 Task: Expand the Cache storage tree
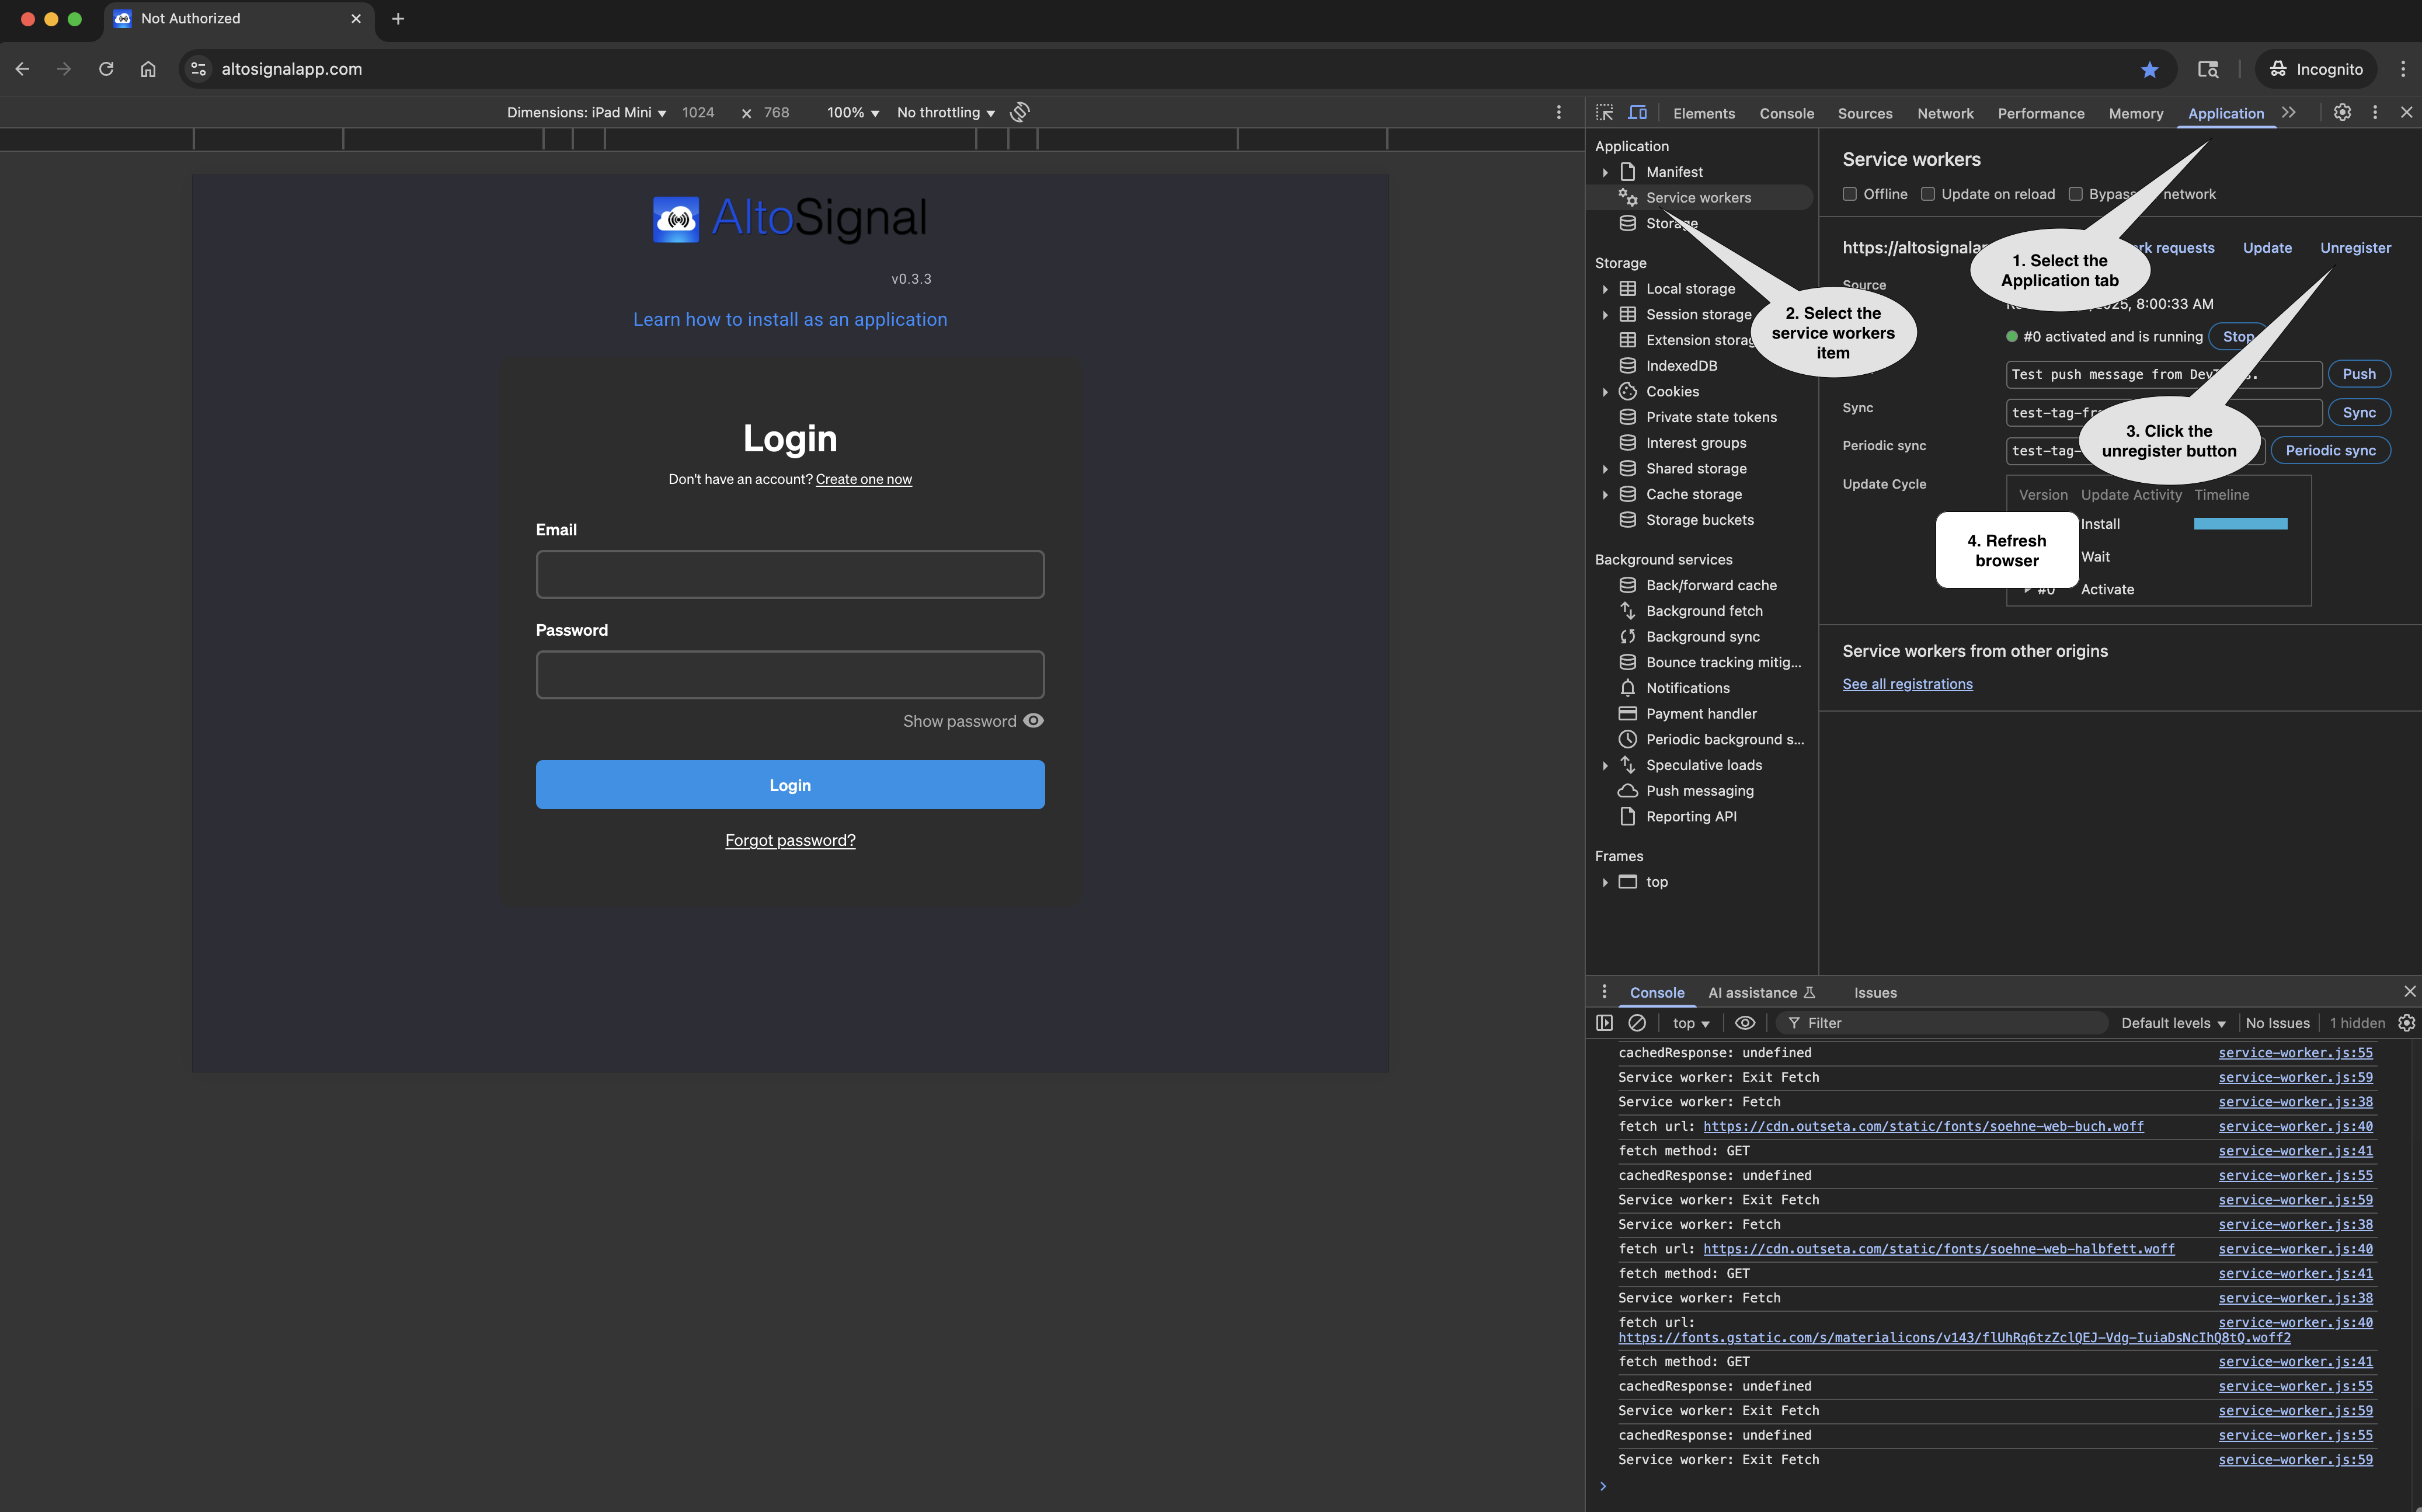[x=1605, y=495]
